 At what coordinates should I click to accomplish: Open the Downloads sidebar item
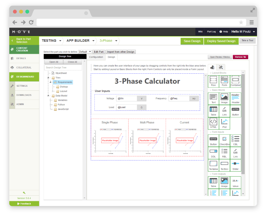tap(24, 95)
